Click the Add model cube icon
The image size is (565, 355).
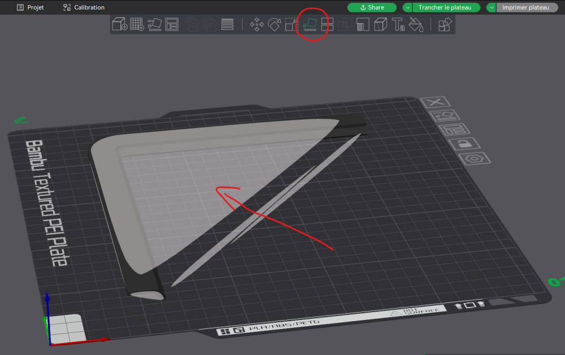[x=120, y=24]
